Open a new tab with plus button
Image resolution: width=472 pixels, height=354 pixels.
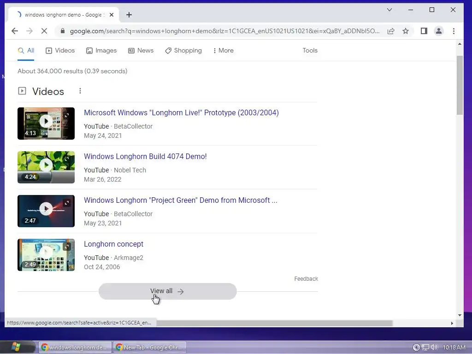pos(129,15)
